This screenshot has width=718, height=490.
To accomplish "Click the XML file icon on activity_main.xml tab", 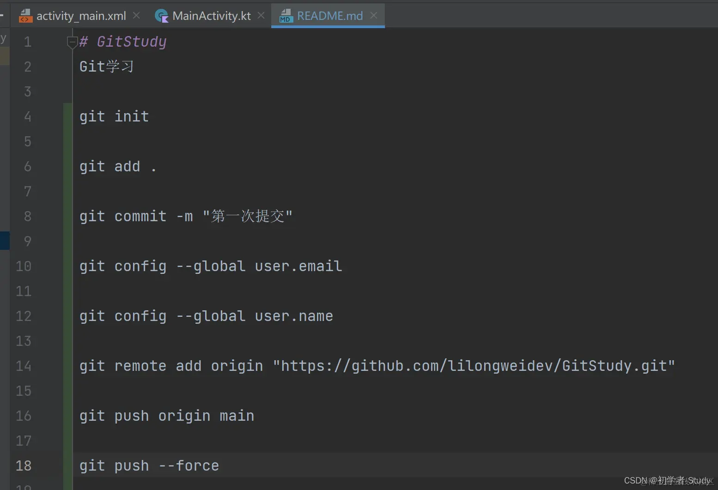I will point(25,16).
